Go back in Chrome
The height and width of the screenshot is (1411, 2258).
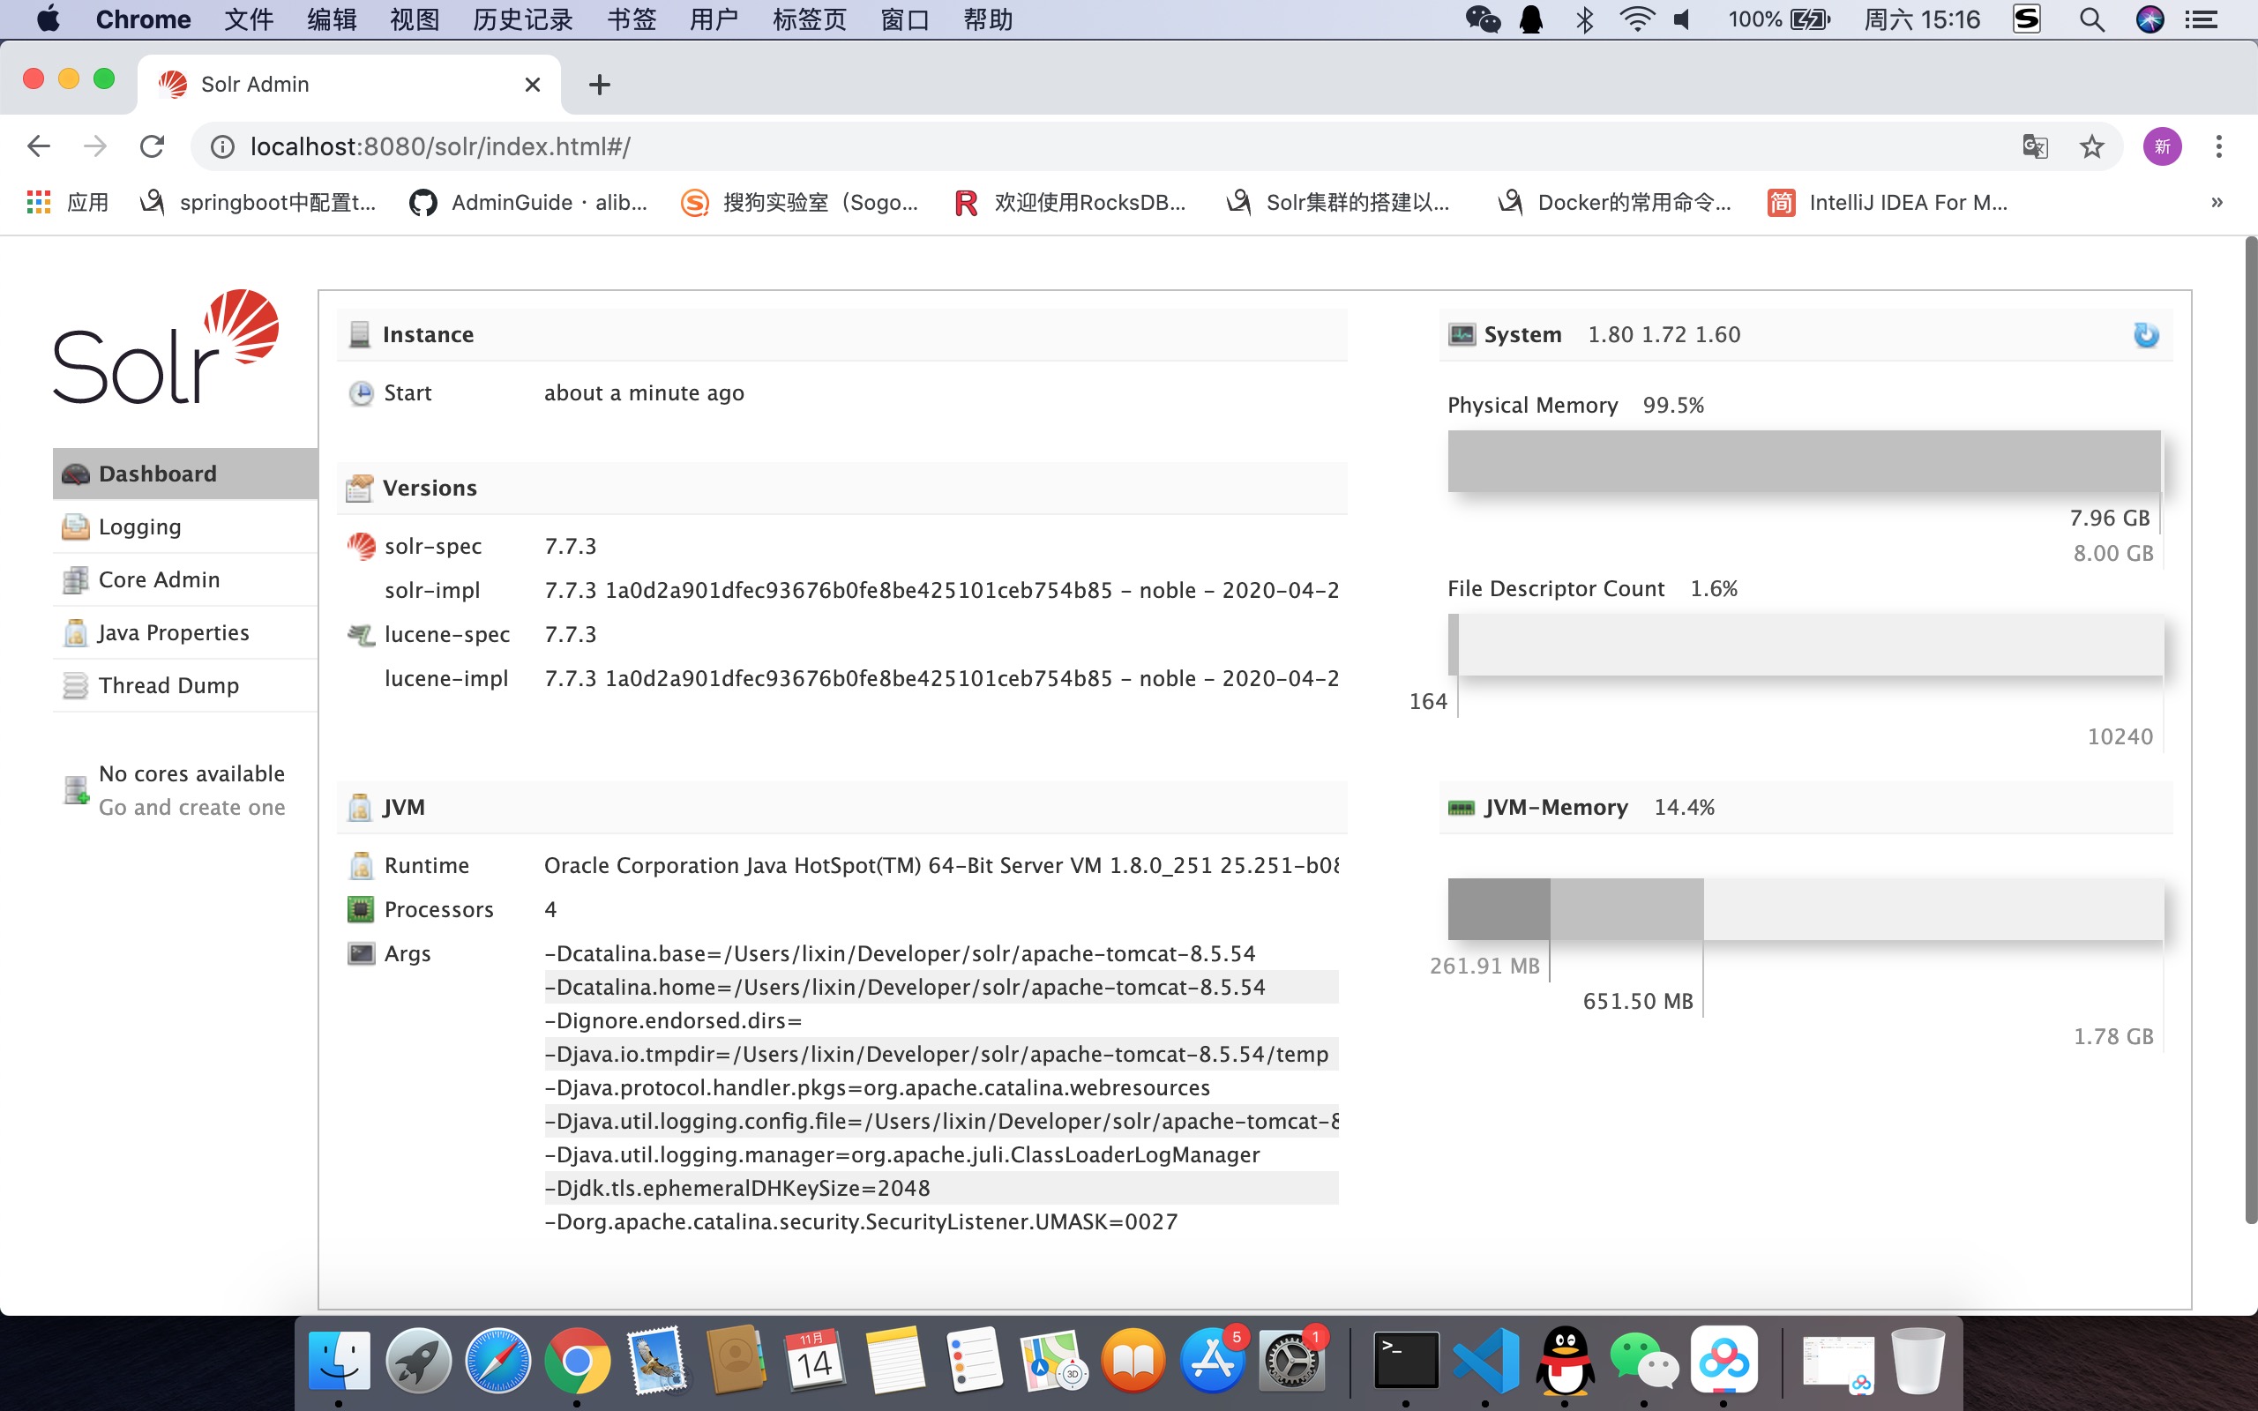coord(38,146)
